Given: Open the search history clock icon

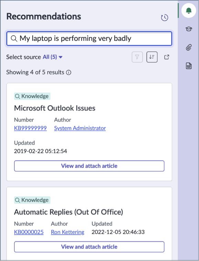Looking at the screenshot, I should (x=165, y=18).
